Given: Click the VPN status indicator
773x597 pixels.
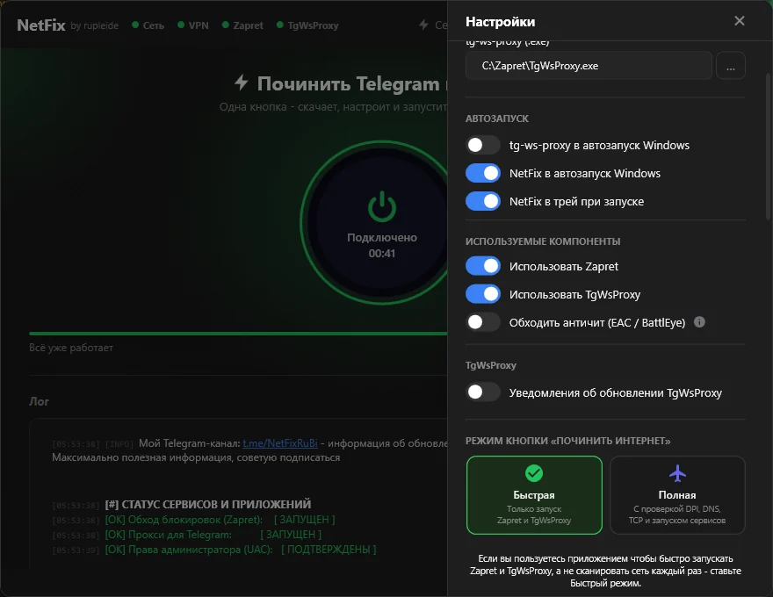Looking at the screenshot, I should pyautogui.click(x=192, y=25).
